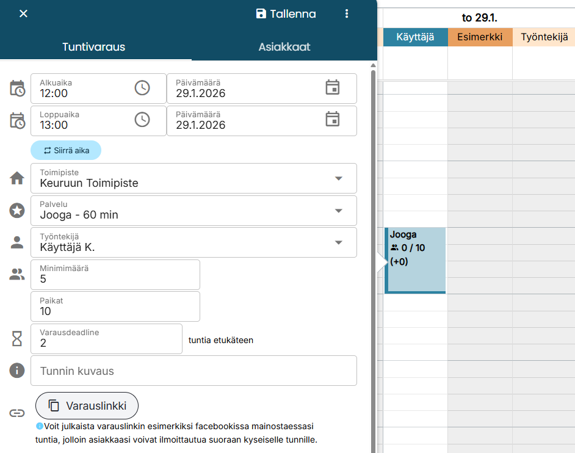Switch to the Asiakkaat tab
The image size is (575, 453).
[x=284, y=47]
